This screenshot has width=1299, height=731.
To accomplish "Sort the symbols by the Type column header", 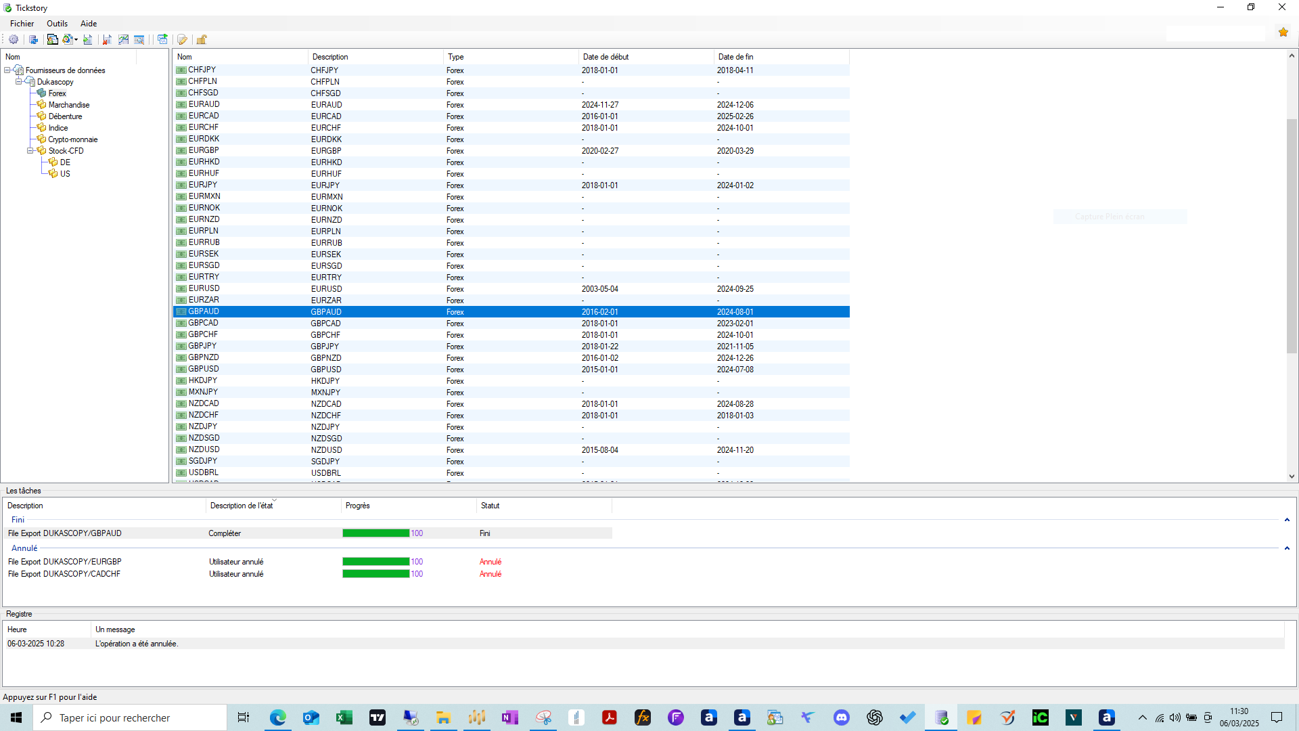I will coord(511,57).
